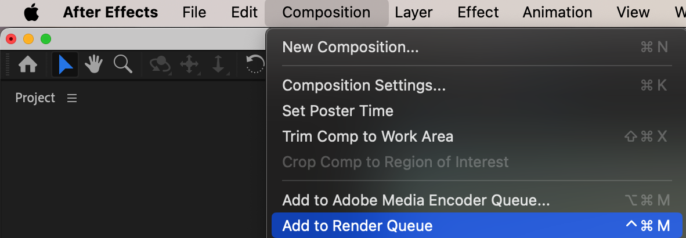Select Set Poster Time menu item
Screen dimensions: 686x238
click(x=338, y=111)
